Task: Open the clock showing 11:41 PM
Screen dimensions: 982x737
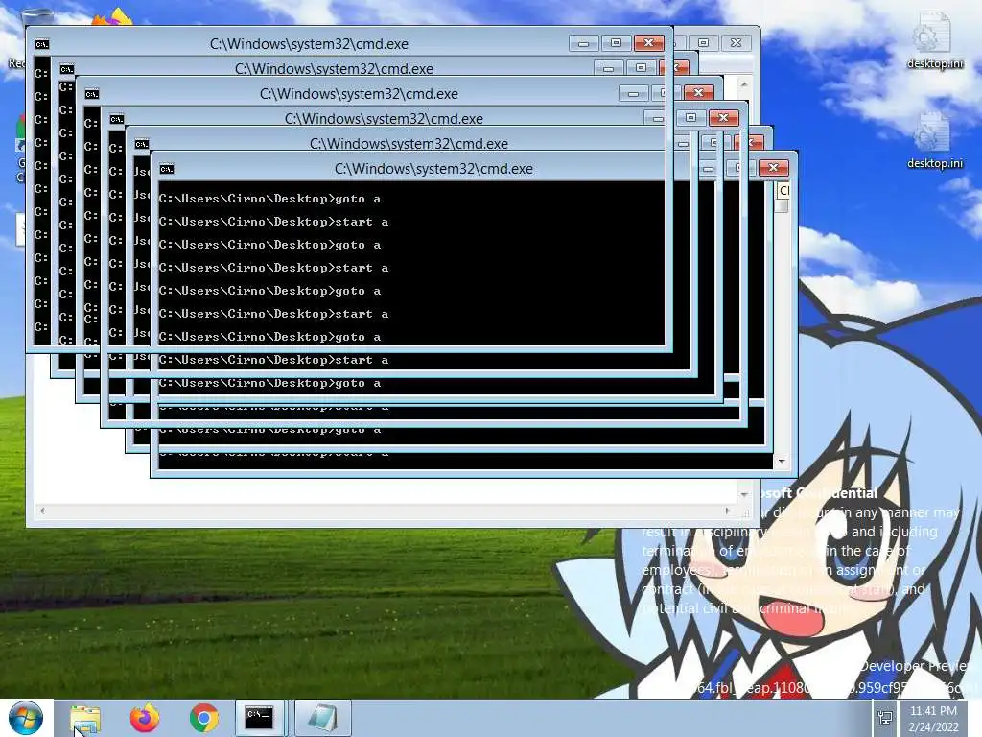Action: click(933, 719)
